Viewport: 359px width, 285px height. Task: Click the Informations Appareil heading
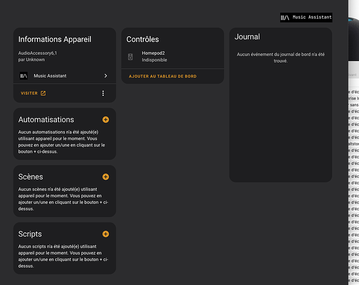pos(55,39)
